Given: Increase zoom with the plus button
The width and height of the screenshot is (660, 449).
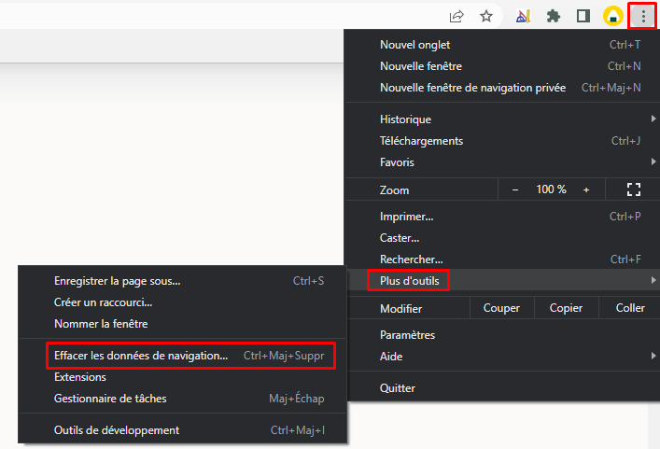Looking at the screenshot, I should coord(586,189).
